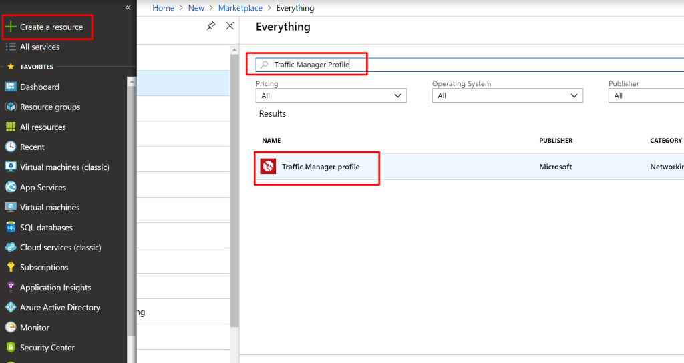Click the Virtual machines monitor icon
Image resolution: width=684 pixels, height=363 pixels.
coord(11,207)
